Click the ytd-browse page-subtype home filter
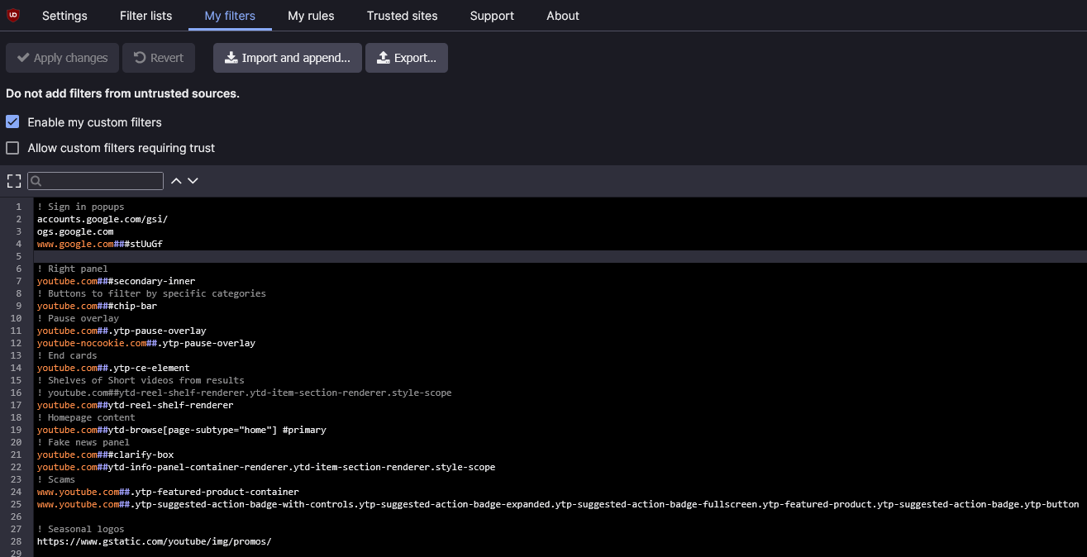 pyautogui.click(x=182, y=430)
